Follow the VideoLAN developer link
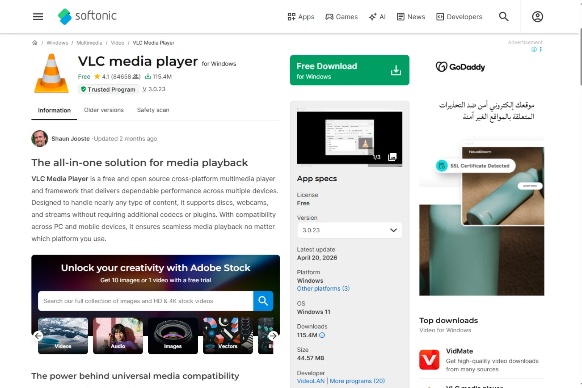582x388 pixels. pos(311,381)
